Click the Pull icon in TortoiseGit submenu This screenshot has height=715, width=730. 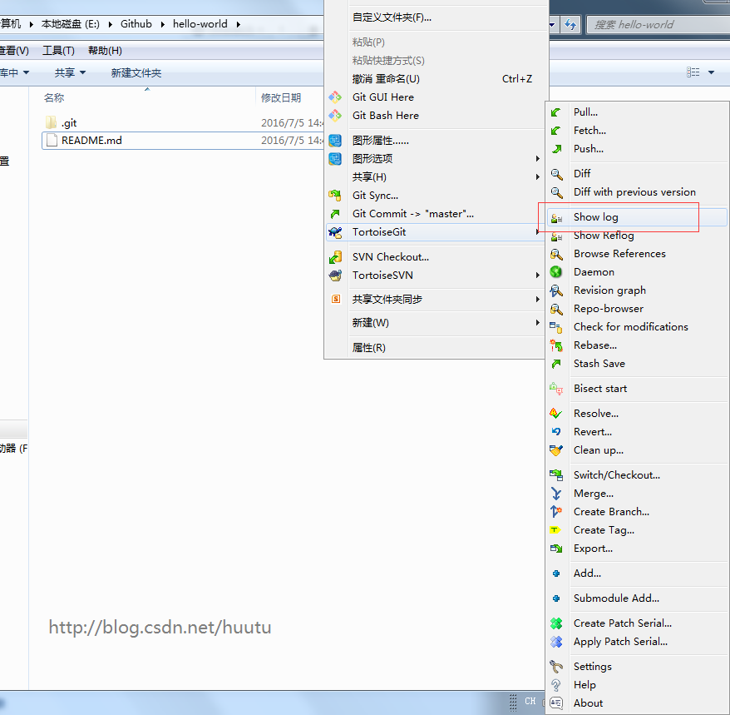pos(556,112)
